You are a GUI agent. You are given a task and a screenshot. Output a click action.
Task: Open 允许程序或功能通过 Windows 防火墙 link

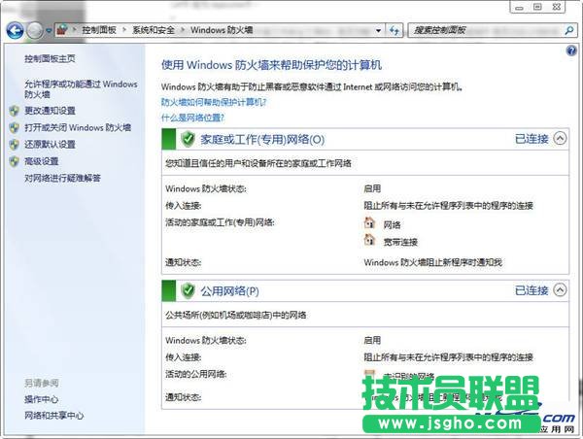tap(81, 89)
